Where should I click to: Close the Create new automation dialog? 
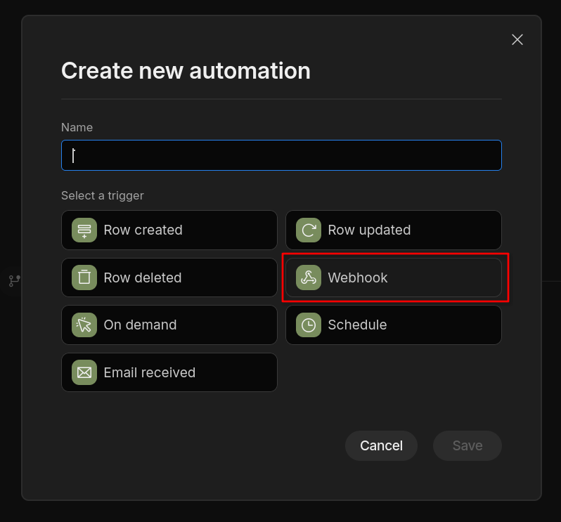pyautogui.click(x=517, y=39)
